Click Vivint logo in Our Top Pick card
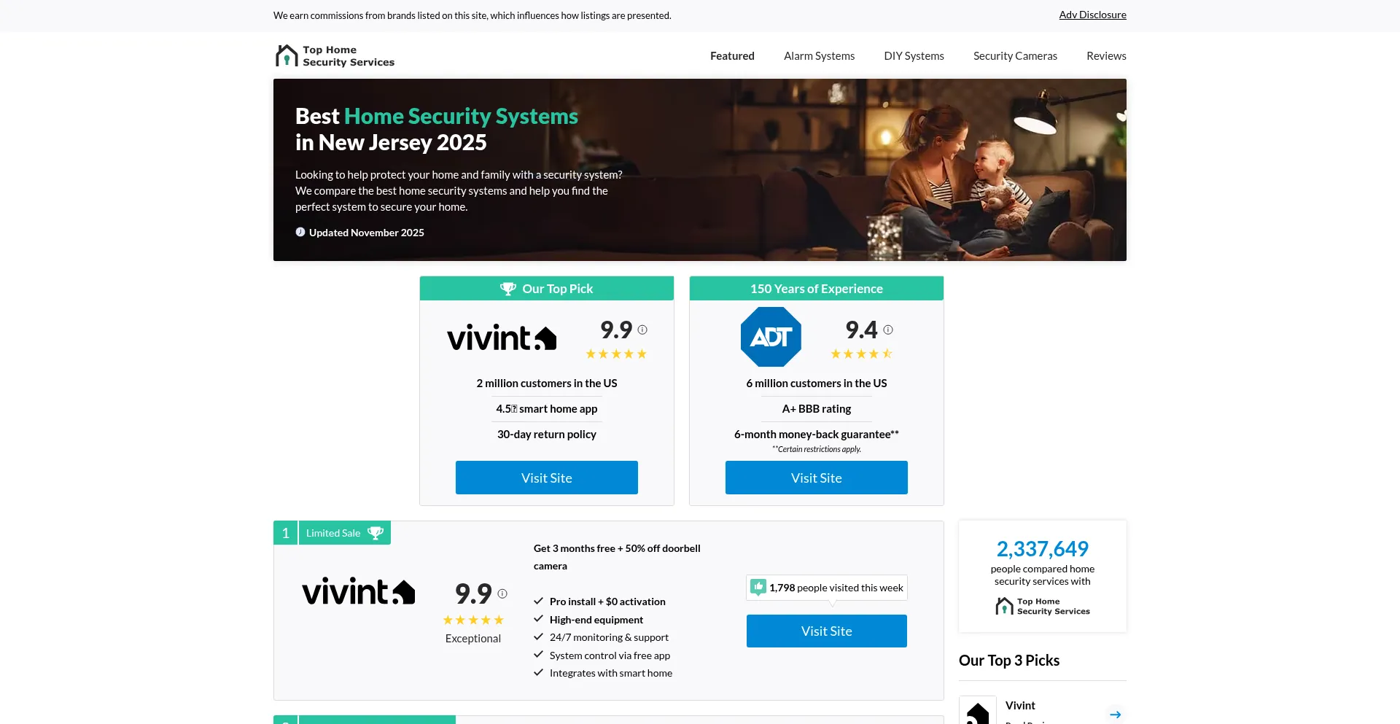Image resolution: width=1400 pixels, height=724 pixels. (502, 338)
